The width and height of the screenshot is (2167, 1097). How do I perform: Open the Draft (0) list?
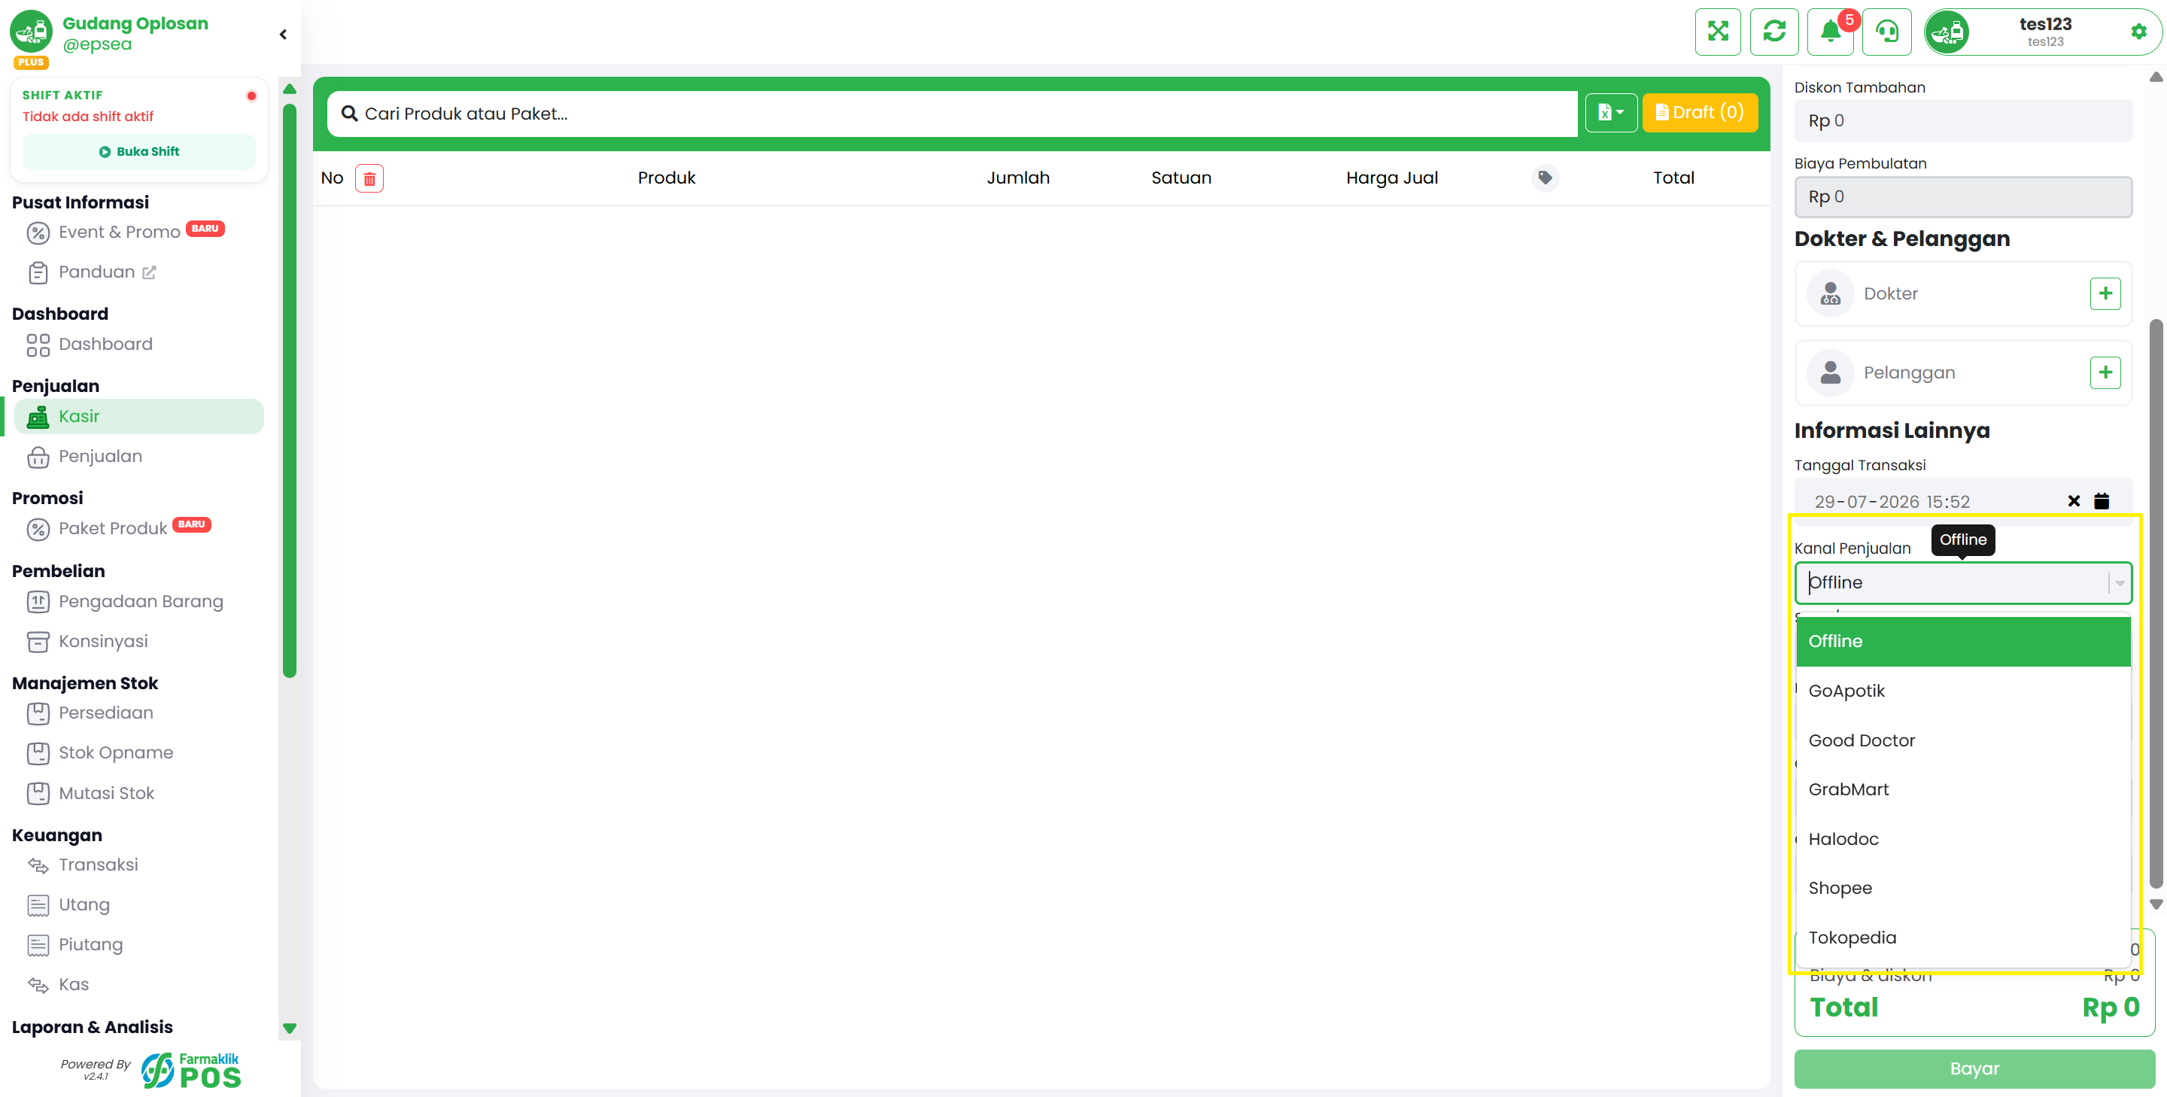1699,113
